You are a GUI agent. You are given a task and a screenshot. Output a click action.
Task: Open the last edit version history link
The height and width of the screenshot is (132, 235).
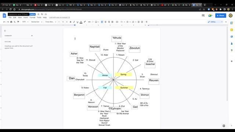[59, 18]
